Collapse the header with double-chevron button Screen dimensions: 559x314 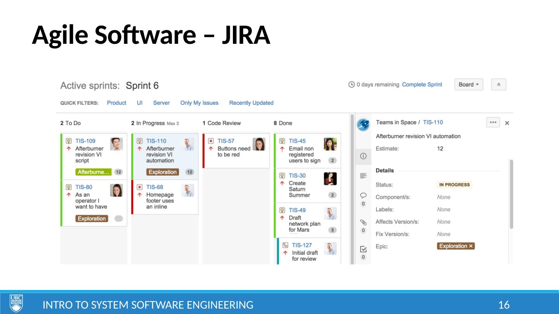(x=498, y=85)
